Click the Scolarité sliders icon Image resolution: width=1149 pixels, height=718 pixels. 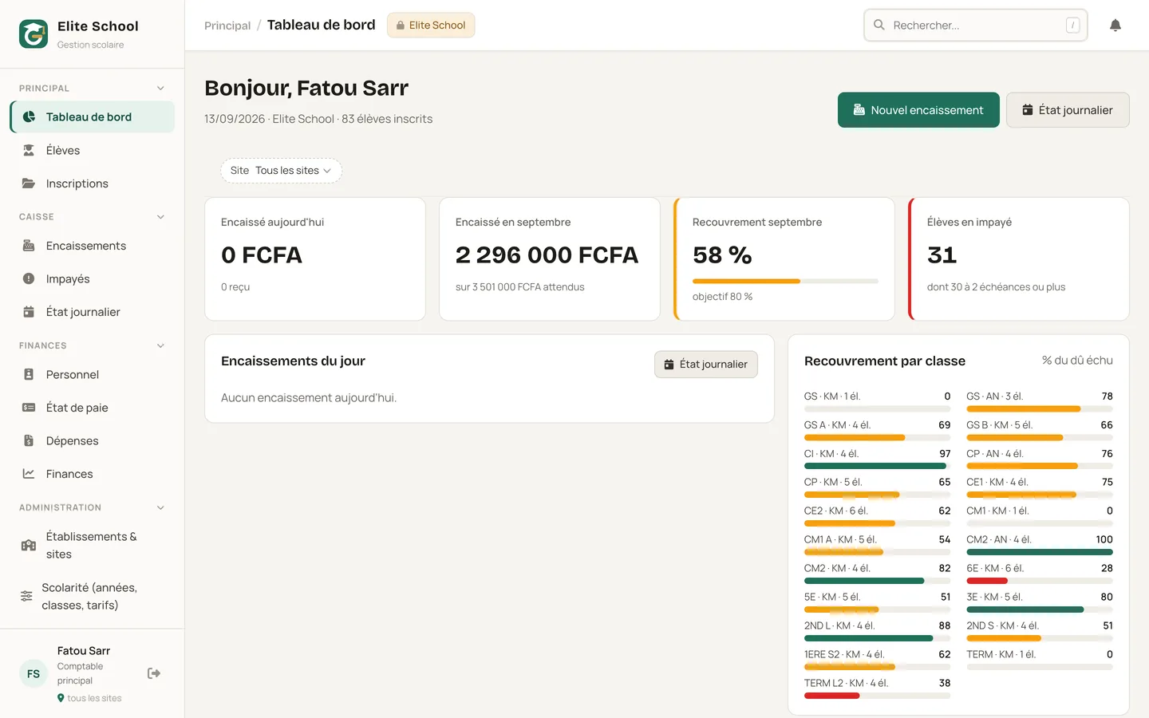[26, 596]
